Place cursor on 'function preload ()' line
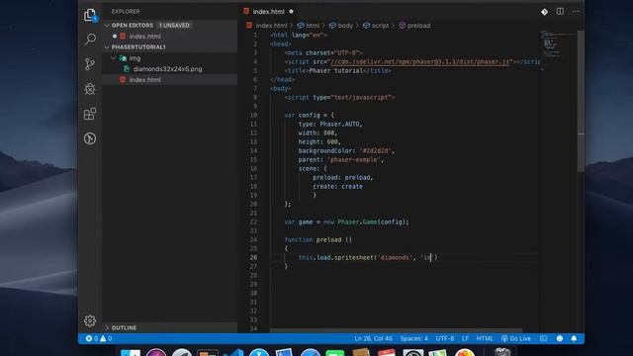 318,239
